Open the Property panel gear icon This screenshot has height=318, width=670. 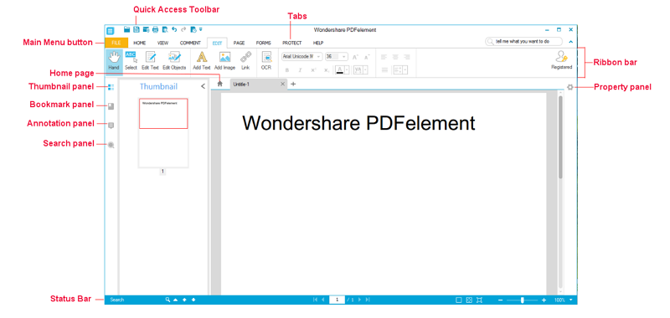click(x=570, y=88)
